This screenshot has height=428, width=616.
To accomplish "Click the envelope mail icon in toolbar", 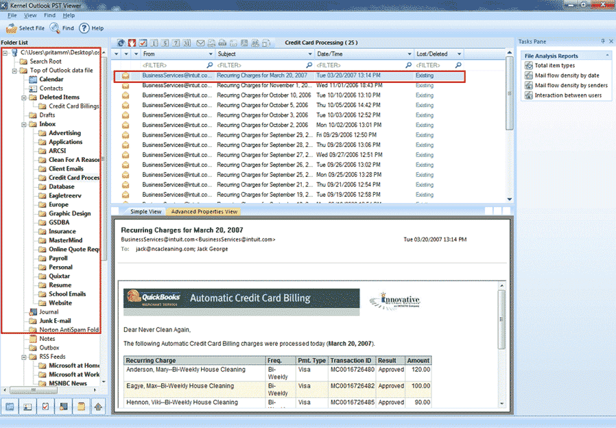I will pos(201,43).
